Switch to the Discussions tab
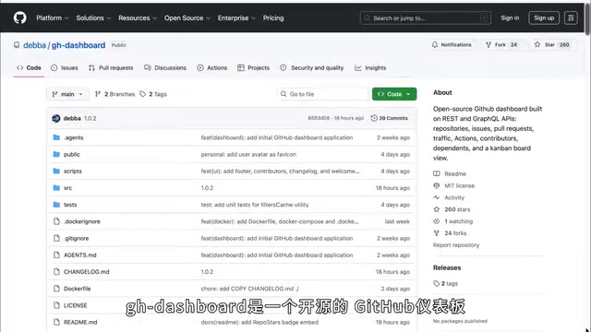The image size is (591, 332). coord(165,67)
